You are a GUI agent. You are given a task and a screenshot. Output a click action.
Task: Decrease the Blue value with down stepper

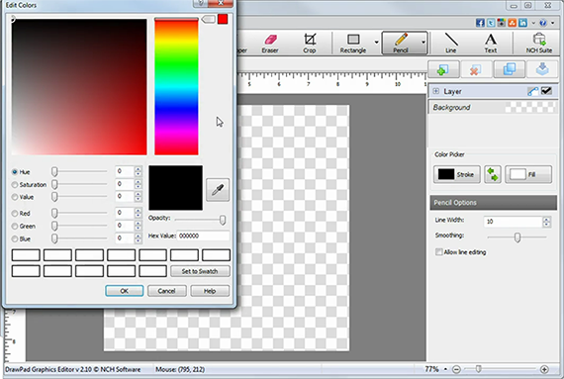point(139,240)
